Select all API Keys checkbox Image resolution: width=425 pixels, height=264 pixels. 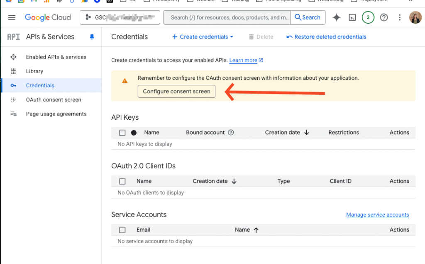(122, 133)
